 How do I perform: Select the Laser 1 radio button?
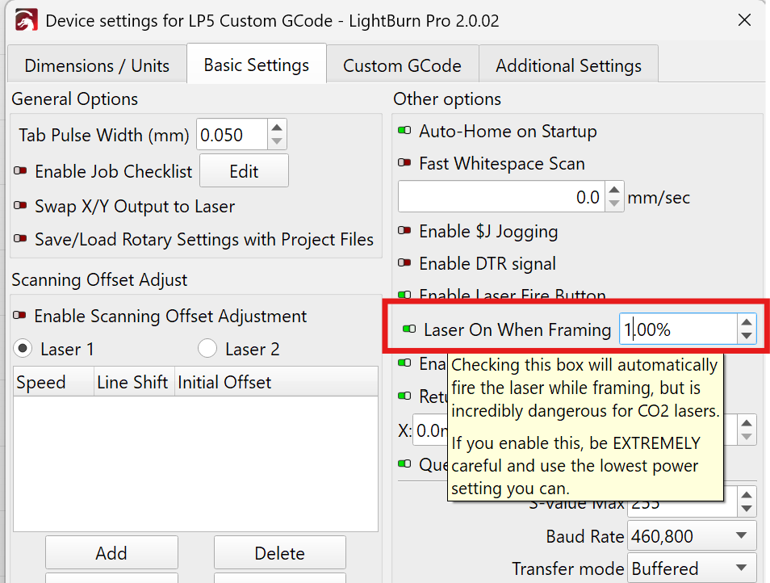23,349
